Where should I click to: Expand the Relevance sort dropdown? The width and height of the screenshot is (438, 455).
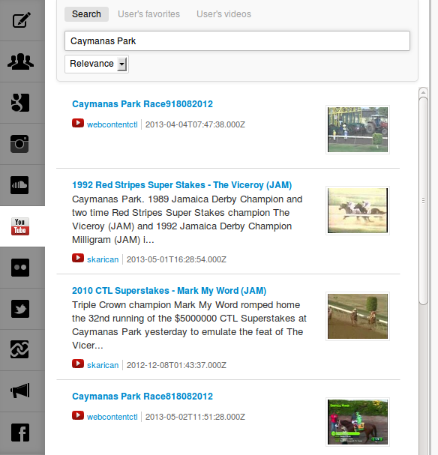(x=97, y=64)
